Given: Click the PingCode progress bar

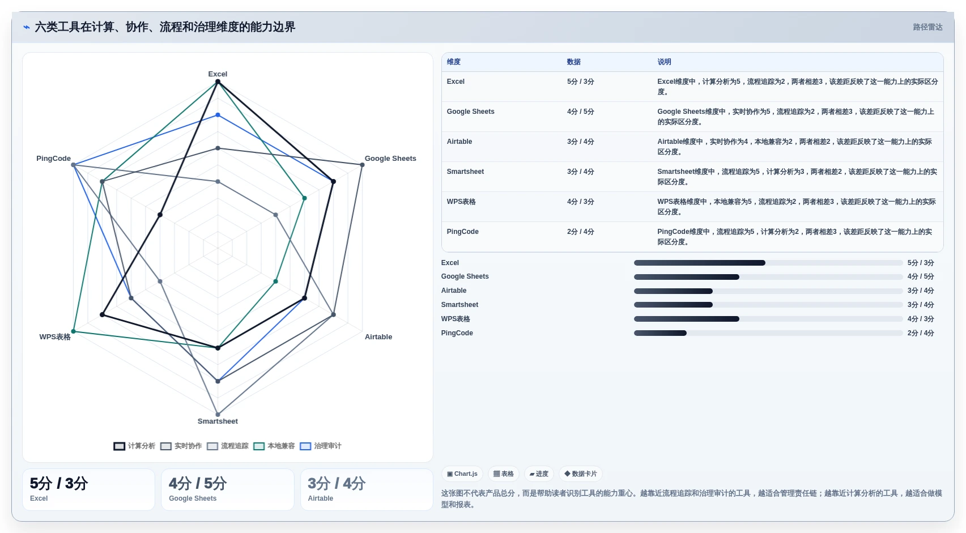Looking at the screenshot, I should point(768,333).
